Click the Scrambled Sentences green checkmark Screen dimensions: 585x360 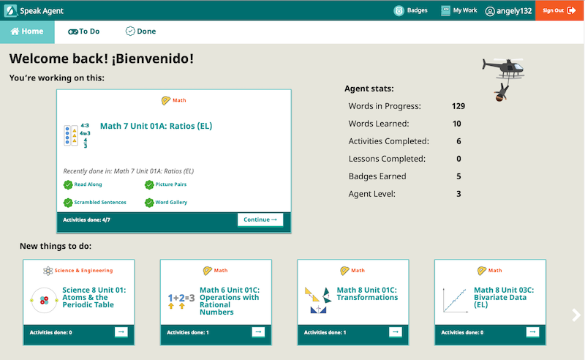pyautogui.click(x=68, y=203)
